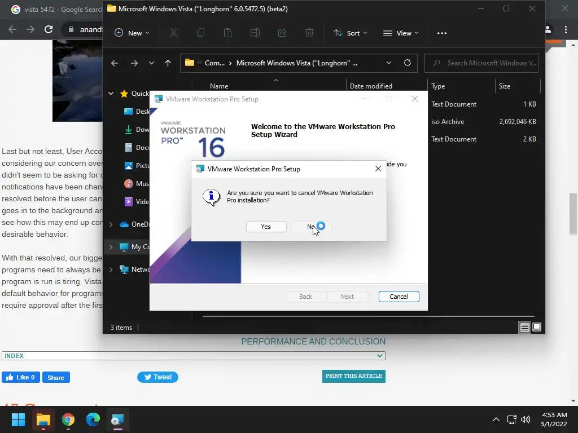Open the New menu in File Explorer
Viewport: 578px width, 433px height.
pyautogui.click(x=132, y=33)
